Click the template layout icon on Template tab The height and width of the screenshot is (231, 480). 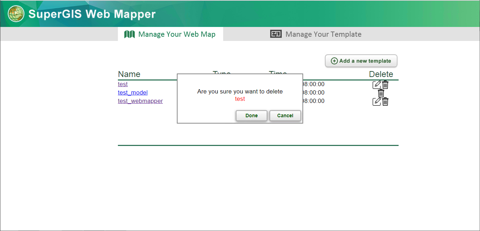276,34
